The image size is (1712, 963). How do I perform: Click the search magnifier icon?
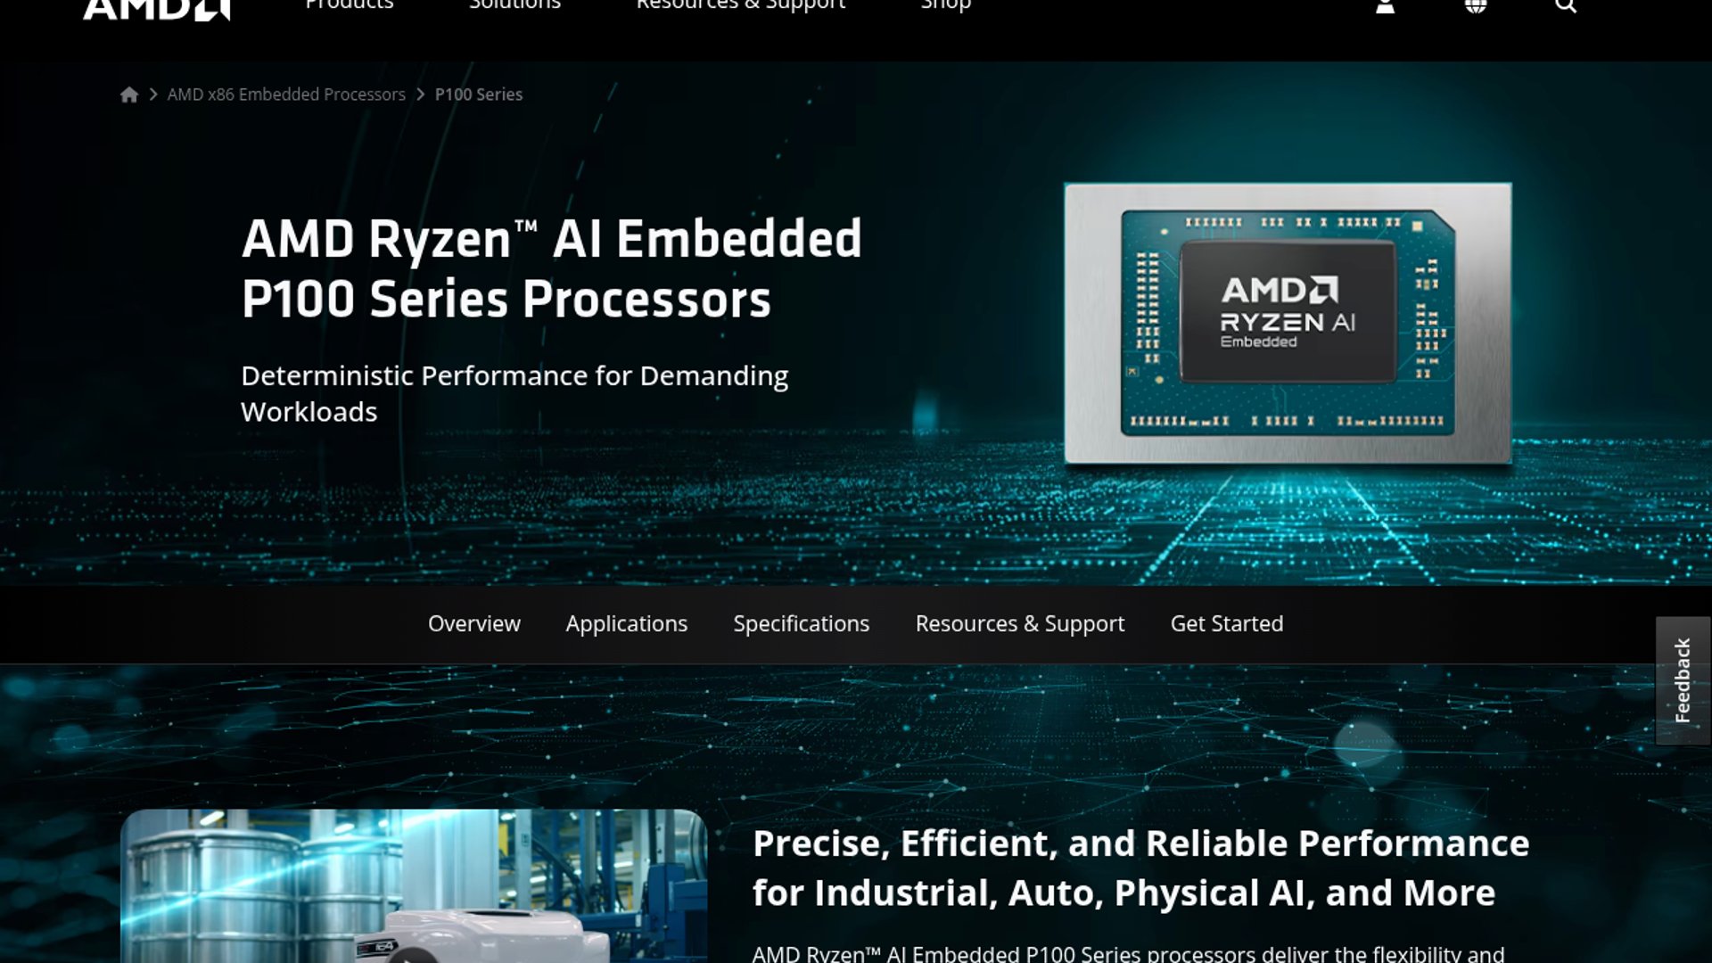1566,6
